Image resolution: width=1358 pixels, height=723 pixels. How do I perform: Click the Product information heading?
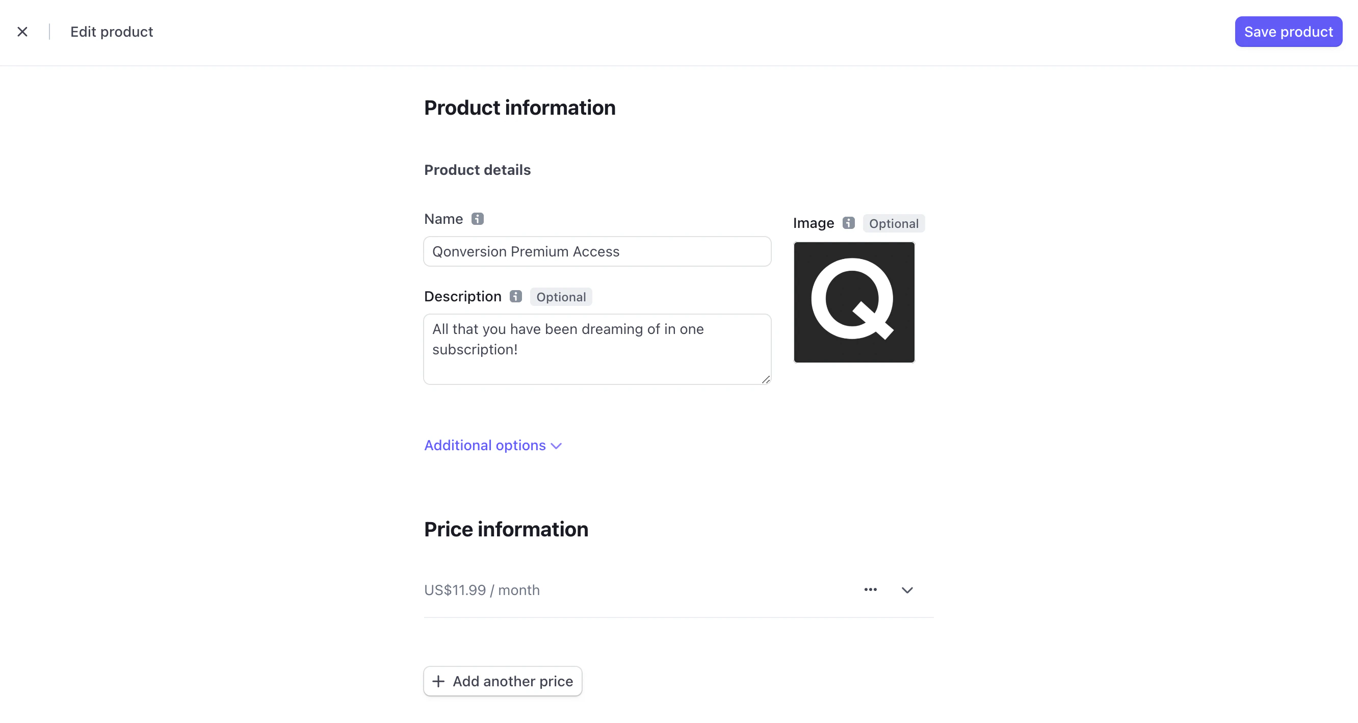coord(519,108)
